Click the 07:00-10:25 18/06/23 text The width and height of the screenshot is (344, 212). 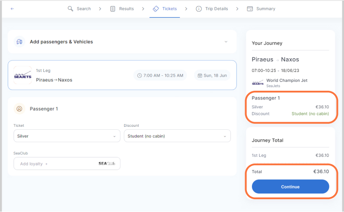[275, 71]
